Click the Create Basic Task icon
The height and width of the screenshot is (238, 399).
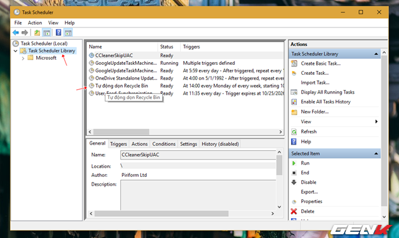294,64
